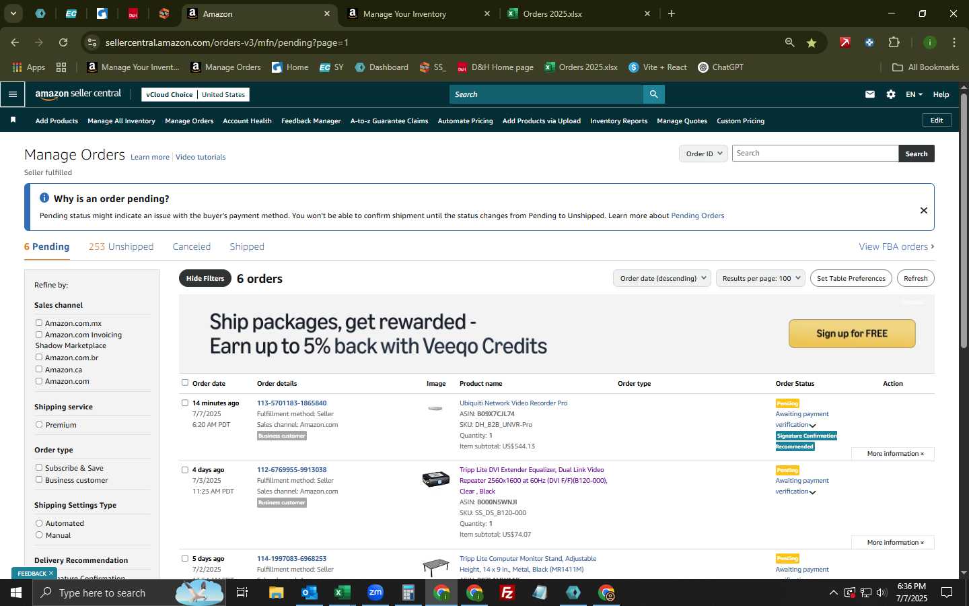This screenshot has height=606, width=969.
Task: Switch to the Shipped orders tab
Action: coord(247,246)
